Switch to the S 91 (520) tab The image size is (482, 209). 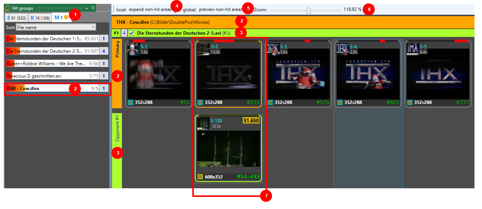point(16,18)
